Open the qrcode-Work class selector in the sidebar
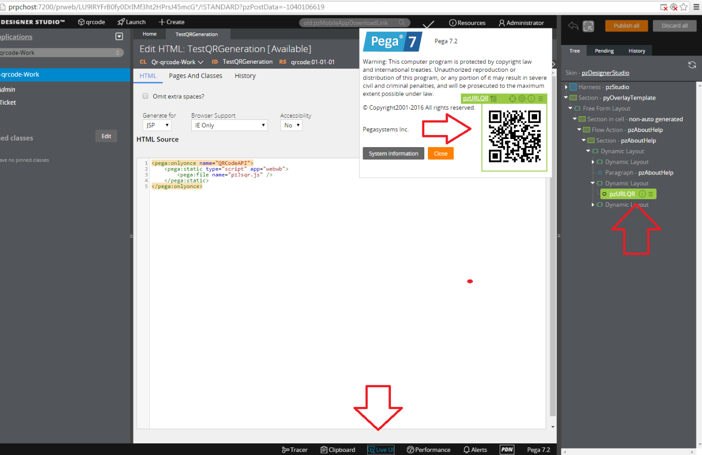The height and width of the screenshot is (455, 702). point(61,53)
